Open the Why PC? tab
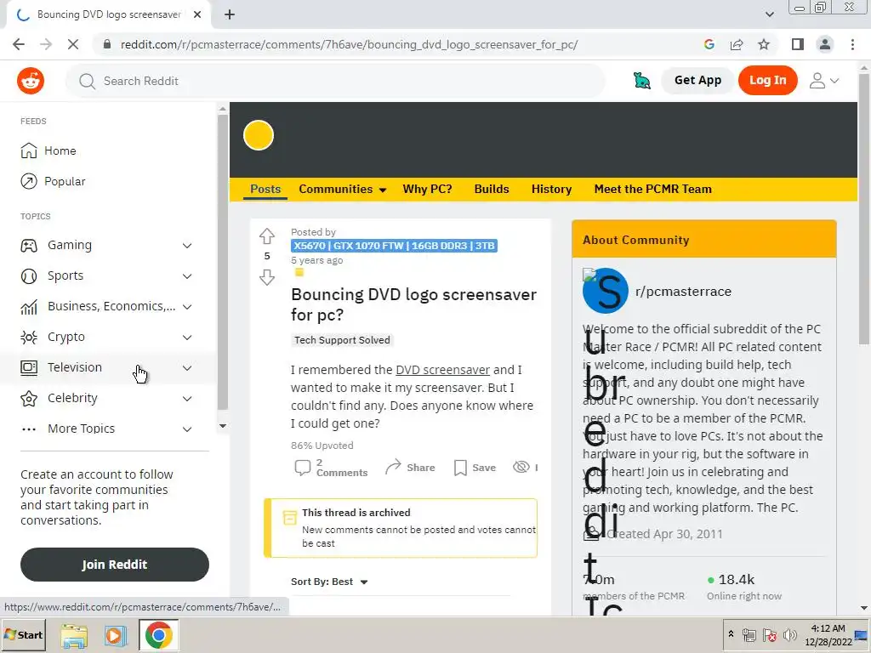 pyautogui.click(x=427, y=189)
